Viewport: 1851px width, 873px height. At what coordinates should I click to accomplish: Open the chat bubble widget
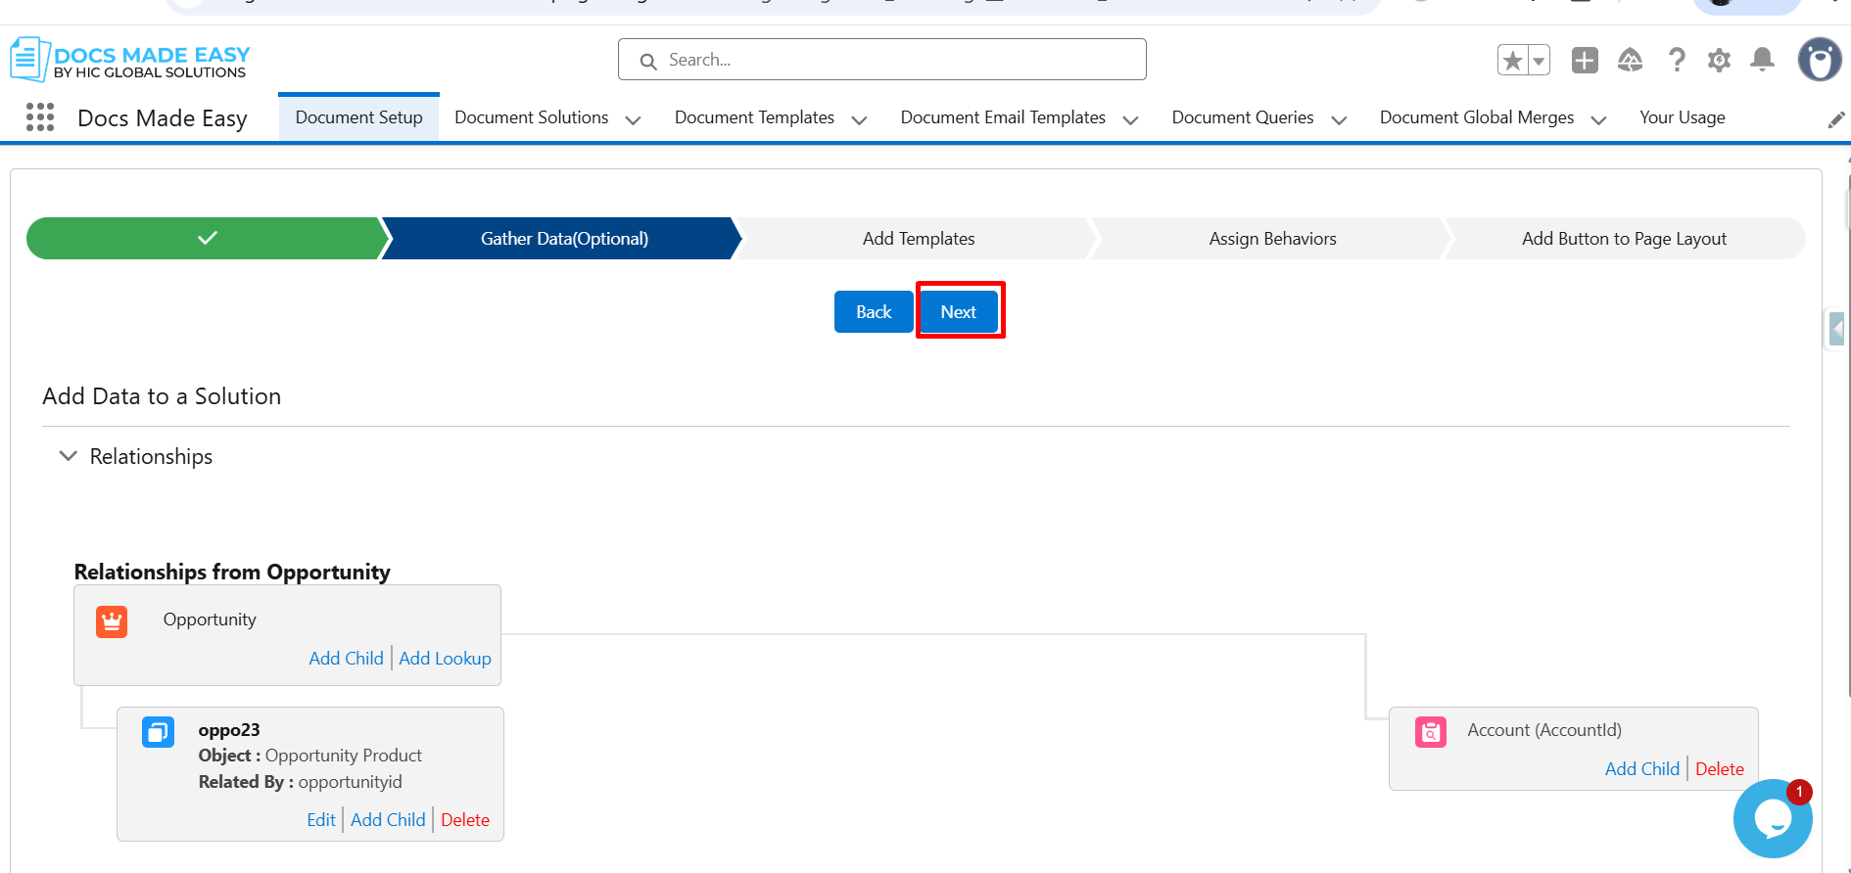(1772, 819)
